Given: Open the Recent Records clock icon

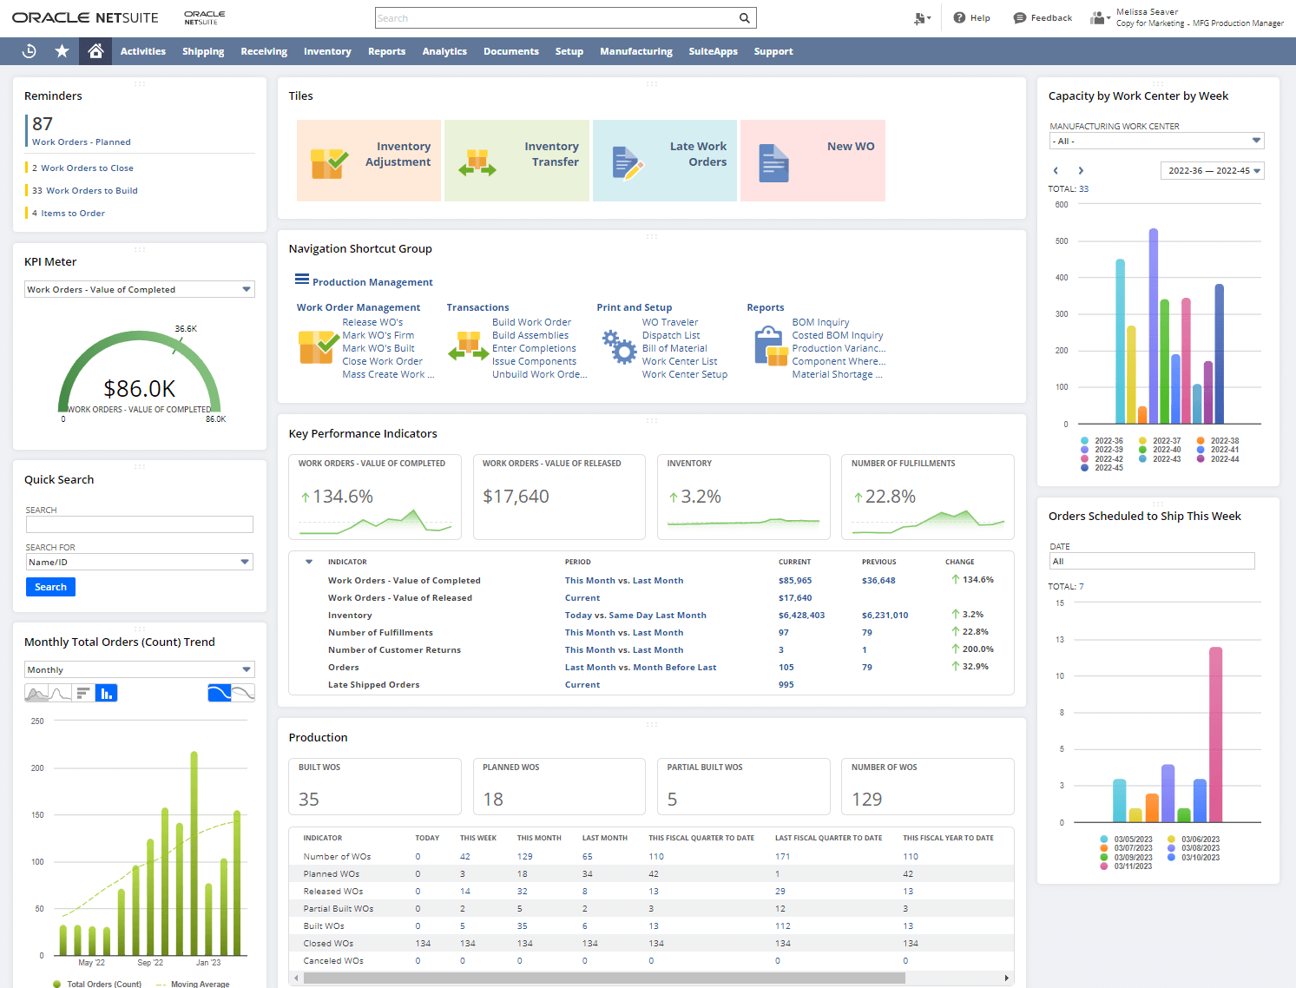Looking at the screenshot, I should (x=29, y=51).
